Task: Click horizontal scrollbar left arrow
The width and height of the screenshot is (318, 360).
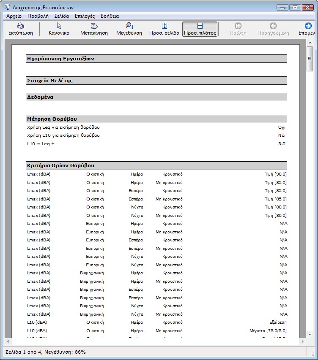Action: coord(8,341)
